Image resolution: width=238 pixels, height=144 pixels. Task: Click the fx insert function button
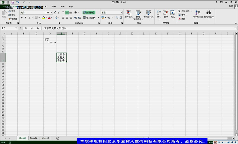(x=38, y=28)
